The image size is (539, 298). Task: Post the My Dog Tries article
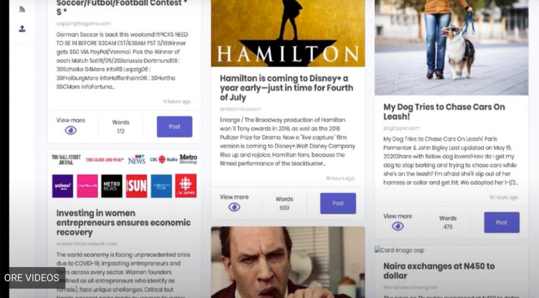coord(502,222)
